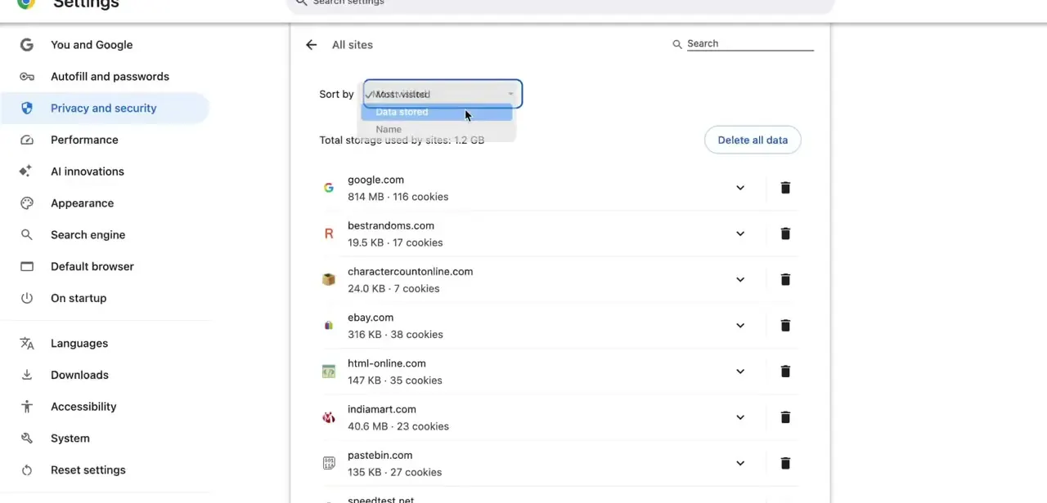Click the google.com favicon

329,188
